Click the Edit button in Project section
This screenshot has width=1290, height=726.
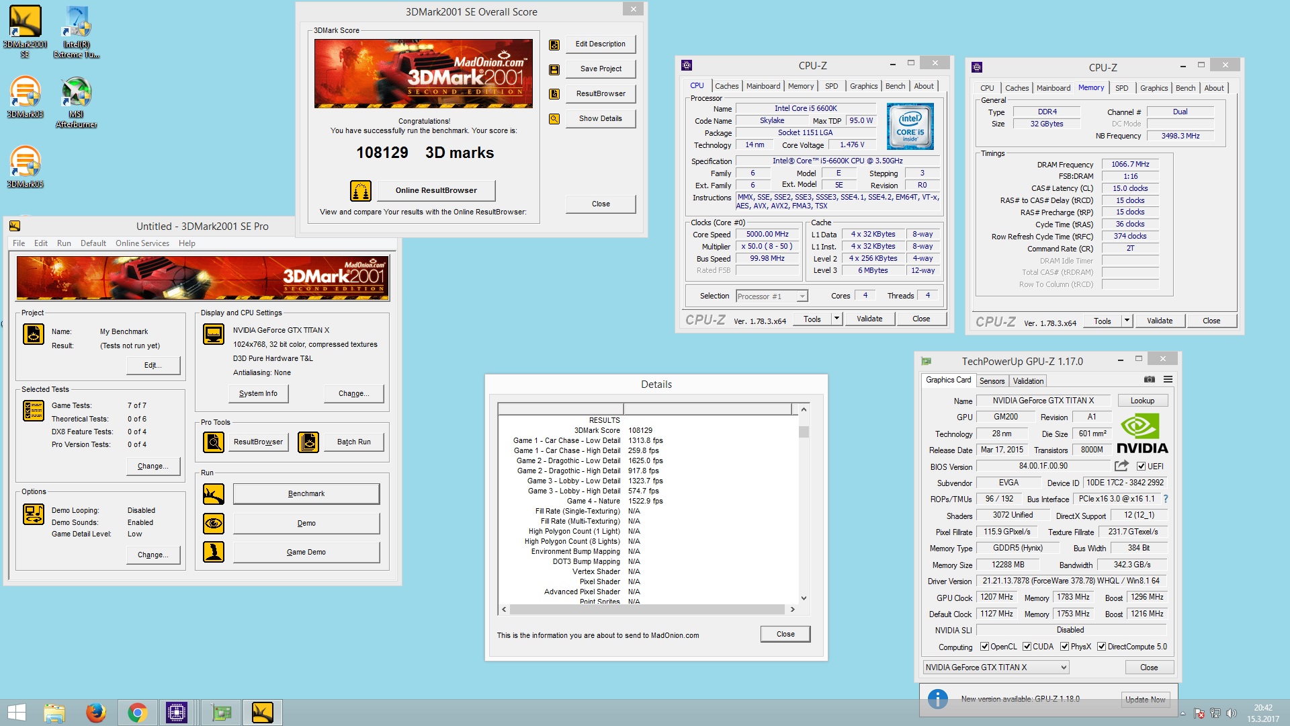(153, 365)
